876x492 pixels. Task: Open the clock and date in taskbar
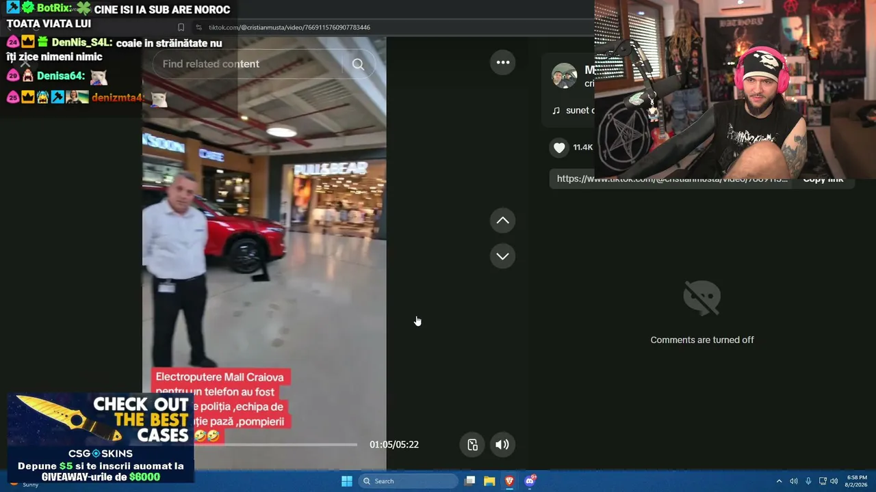pyautogui.click(x=857, y=481)
